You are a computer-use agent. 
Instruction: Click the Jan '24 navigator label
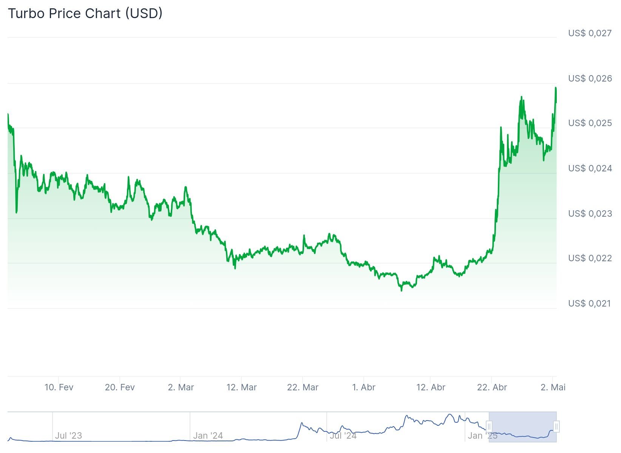point(208,436)
